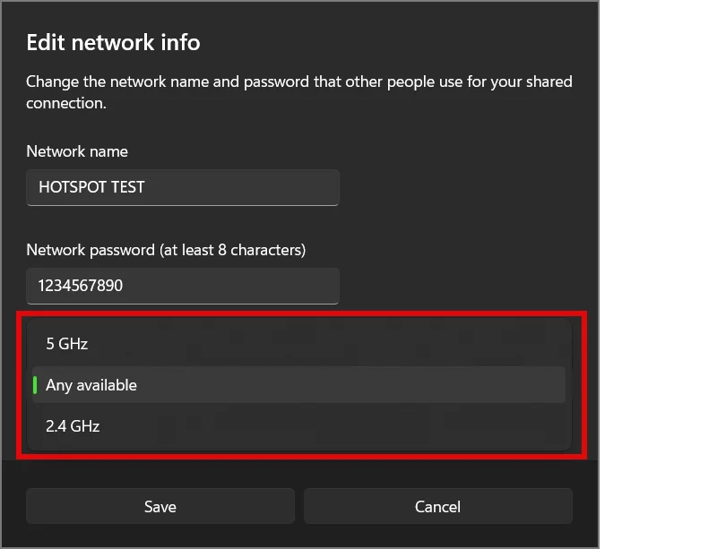The width and height of the screenshot is (717, 549).
Task: Click empty space right of password digits
Action: point(231,286)
